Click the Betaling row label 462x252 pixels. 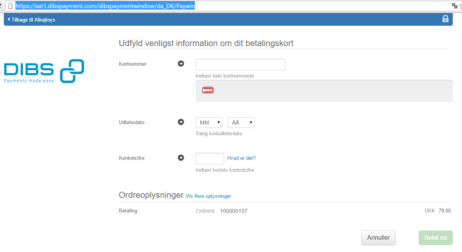point(128,211)
